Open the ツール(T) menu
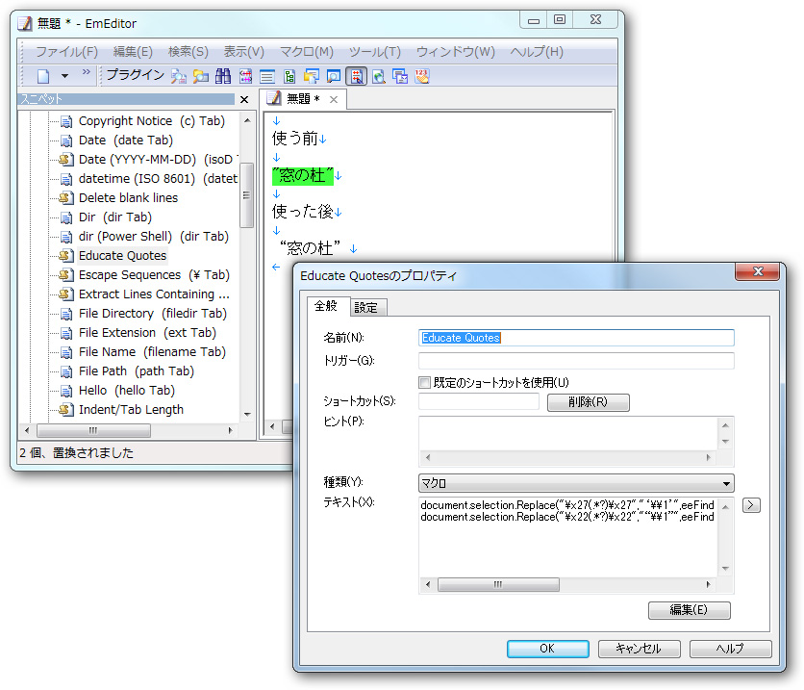The height and width of the screenshot is (690, 804). pyautogui.click(x=375, y=52)
